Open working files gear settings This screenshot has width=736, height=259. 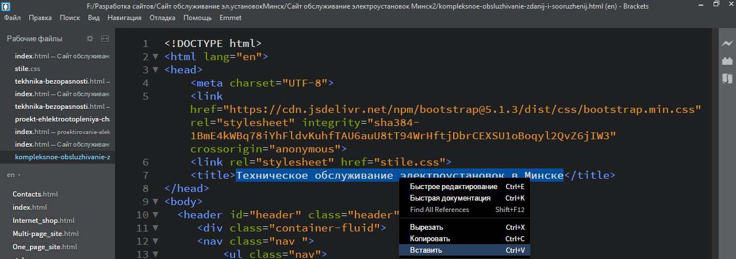tap(90, 39)
